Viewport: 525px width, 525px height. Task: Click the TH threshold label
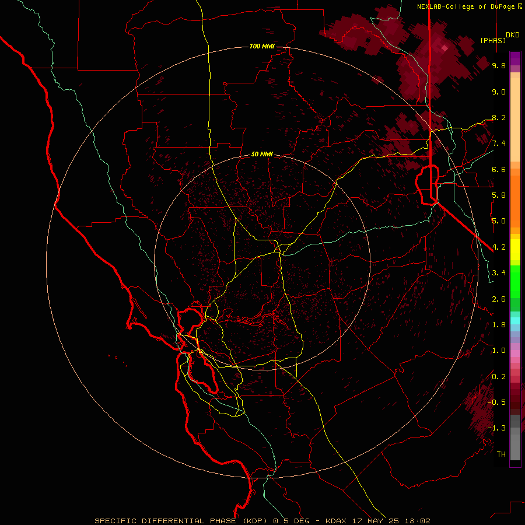click(x=501, y=454)
